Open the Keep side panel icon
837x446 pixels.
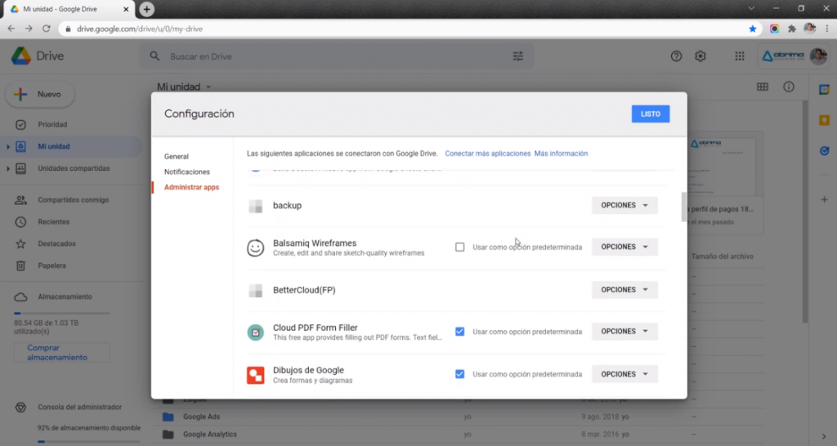point(824,121)
